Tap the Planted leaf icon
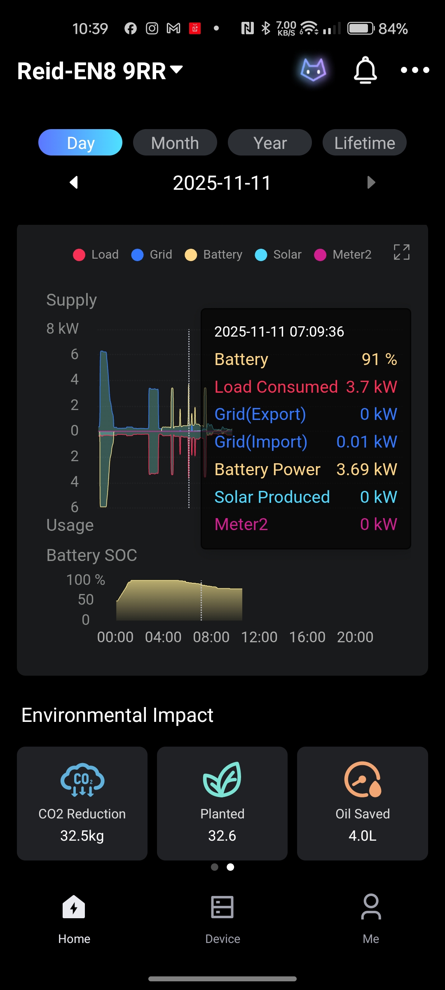445x990 pixels. 222,779
